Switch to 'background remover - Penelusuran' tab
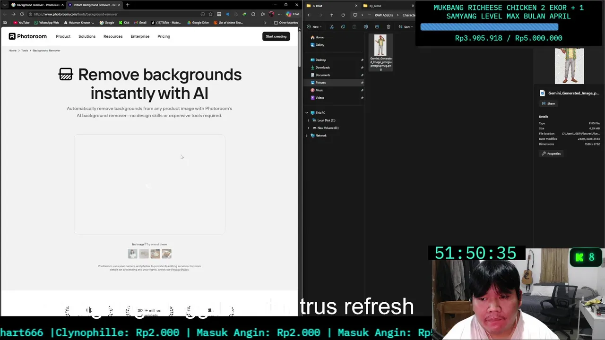Screen dimensions: 605x340 coord(37,5)
